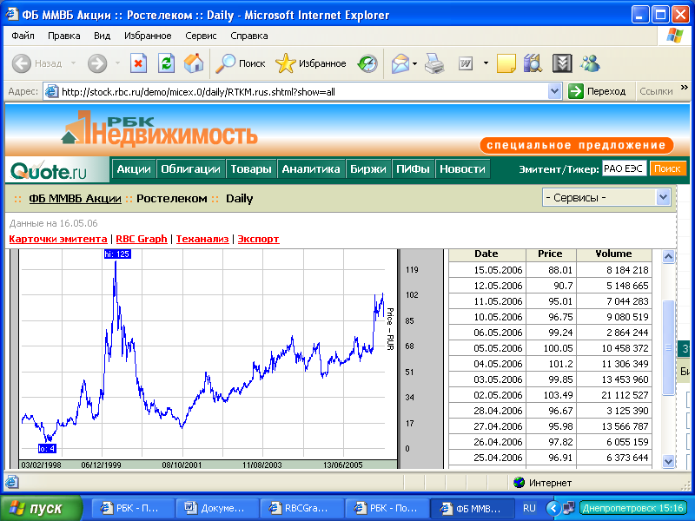The image size is (695, 521).
Task: Click Windows flag logo in menu bar
Action: pyautogui.click(x=674, y=36)
